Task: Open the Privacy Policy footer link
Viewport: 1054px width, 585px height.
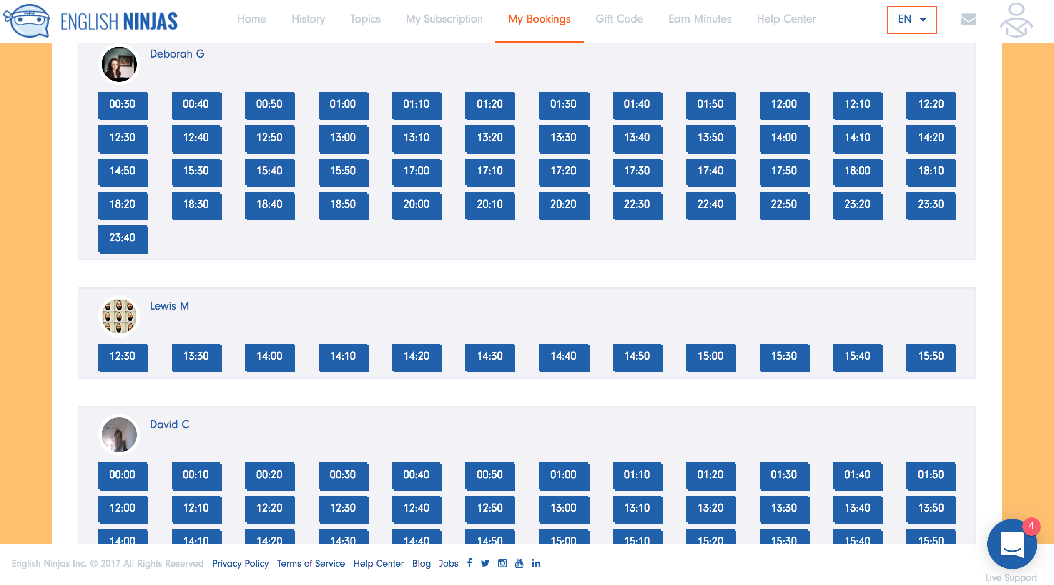Action: [x=240, y=563]
